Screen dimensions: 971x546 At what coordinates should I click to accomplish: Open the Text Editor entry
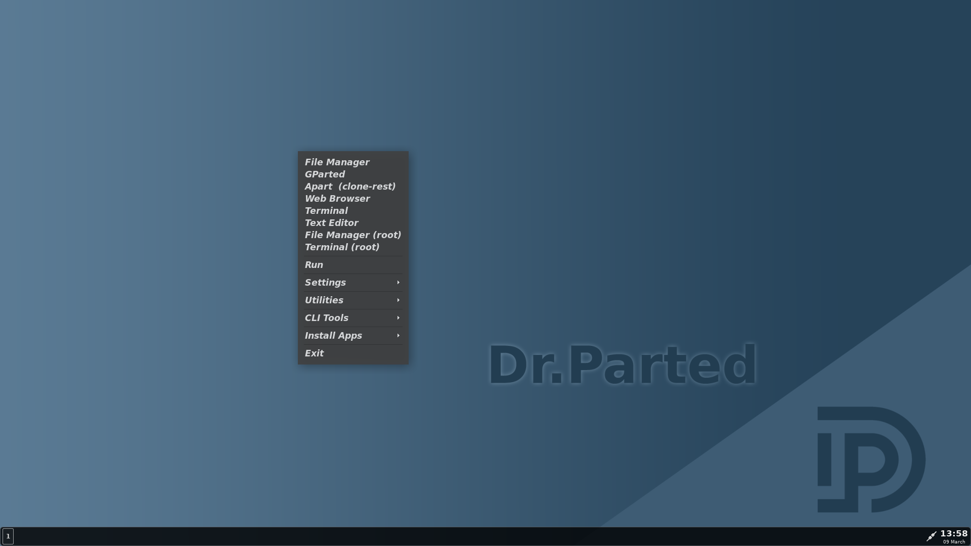(353, 223)
